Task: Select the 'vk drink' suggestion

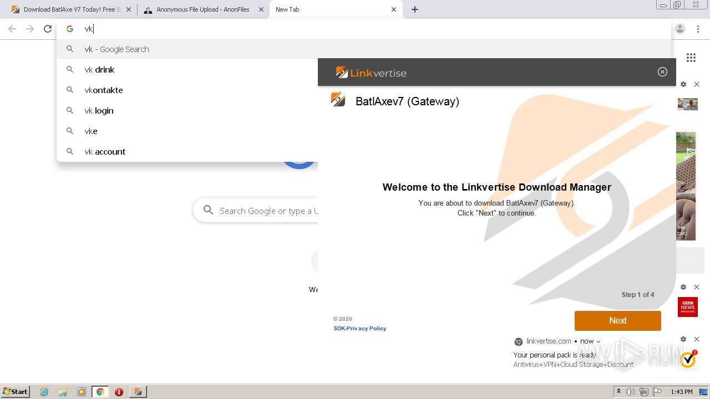Action: pyautogui.click(x=187, y=70)
